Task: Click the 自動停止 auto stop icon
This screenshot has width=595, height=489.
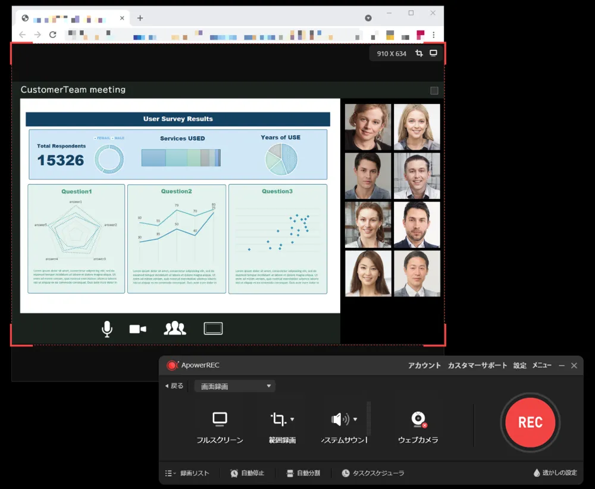Action: (234, 473)
